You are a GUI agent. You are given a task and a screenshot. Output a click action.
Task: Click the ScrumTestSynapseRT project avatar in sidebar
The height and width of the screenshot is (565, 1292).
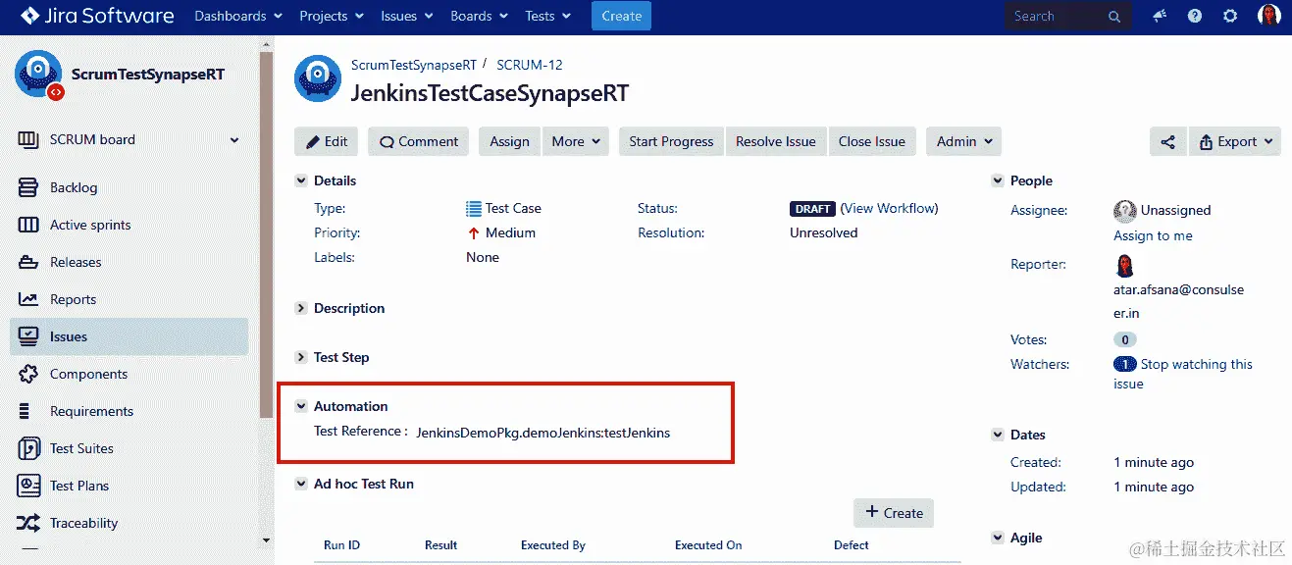[x=38, y=76]
